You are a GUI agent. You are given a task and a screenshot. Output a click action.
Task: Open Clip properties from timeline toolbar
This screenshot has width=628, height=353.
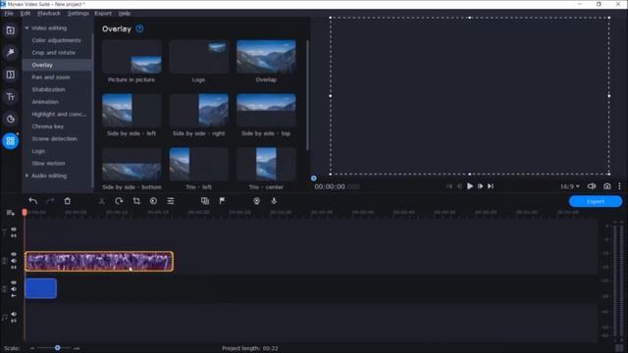pyautogui.click(x=171, y=201)
